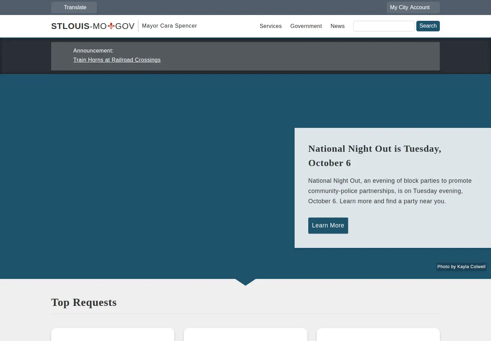Go to STLOUIS-MO GOV homepage logo
Screen dimensions: 491x341
pyautogui.click(x=93, y=26)
